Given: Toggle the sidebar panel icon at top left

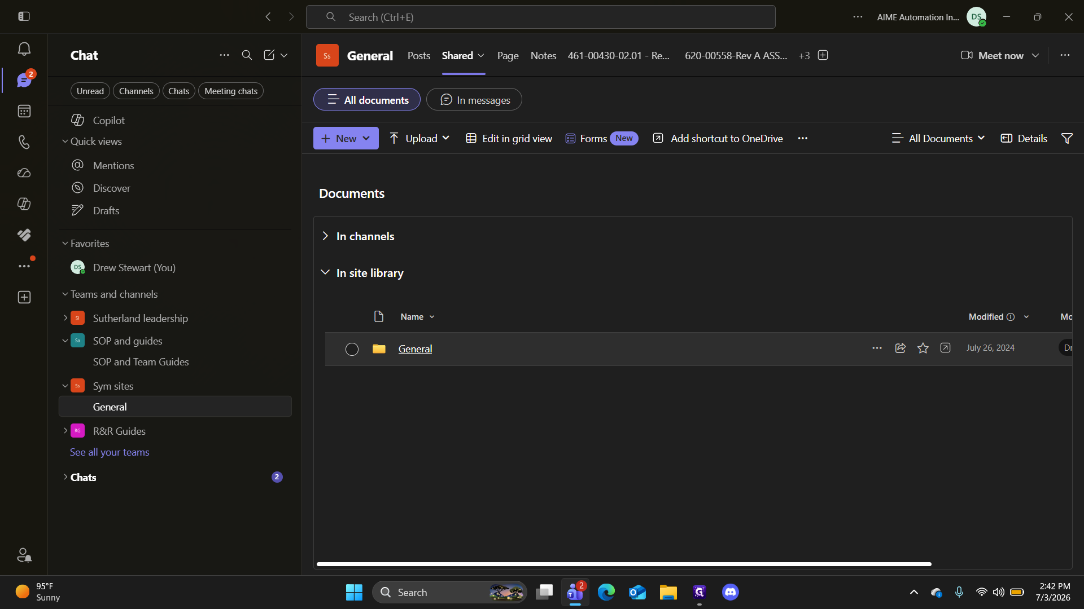Looking at the screenshot, I should [24, 16].
